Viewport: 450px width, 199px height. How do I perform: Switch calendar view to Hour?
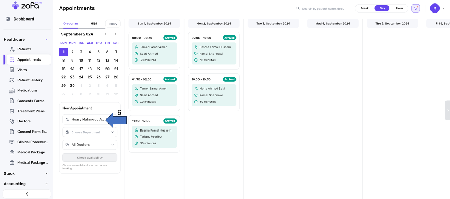pos(399,8)
